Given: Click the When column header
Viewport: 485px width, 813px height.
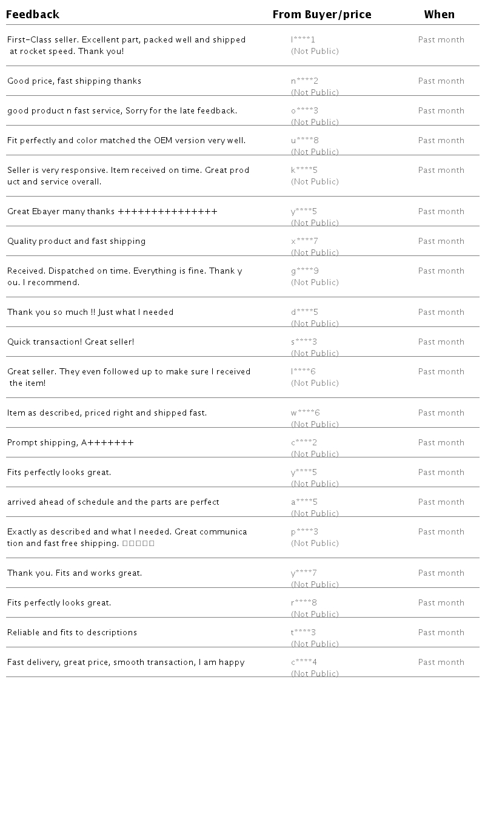Looking at the screenshot, I should (439, 15).
